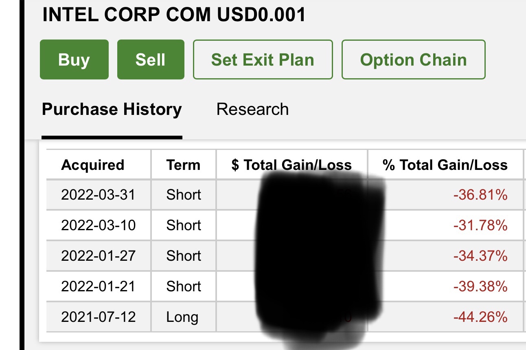This screenshot has width=526, height=350.
Task: Open Set Exit Plan
Action: (263, 59)
